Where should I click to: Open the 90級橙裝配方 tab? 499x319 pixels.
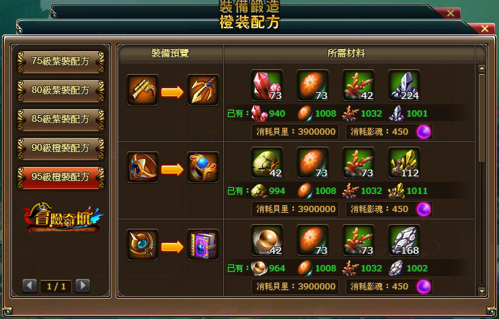coord(61,148)
